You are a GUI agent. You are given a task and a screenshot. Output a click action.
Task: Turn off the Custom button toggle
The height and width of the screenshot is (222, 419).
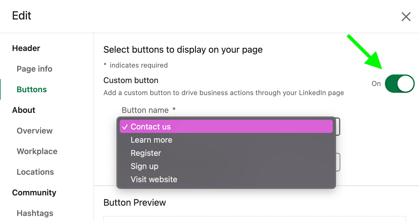tap(400, 83)
